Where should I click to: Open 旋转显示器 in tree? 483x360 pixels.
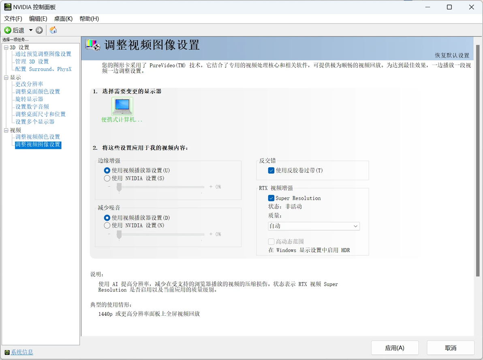coord(29,99)
